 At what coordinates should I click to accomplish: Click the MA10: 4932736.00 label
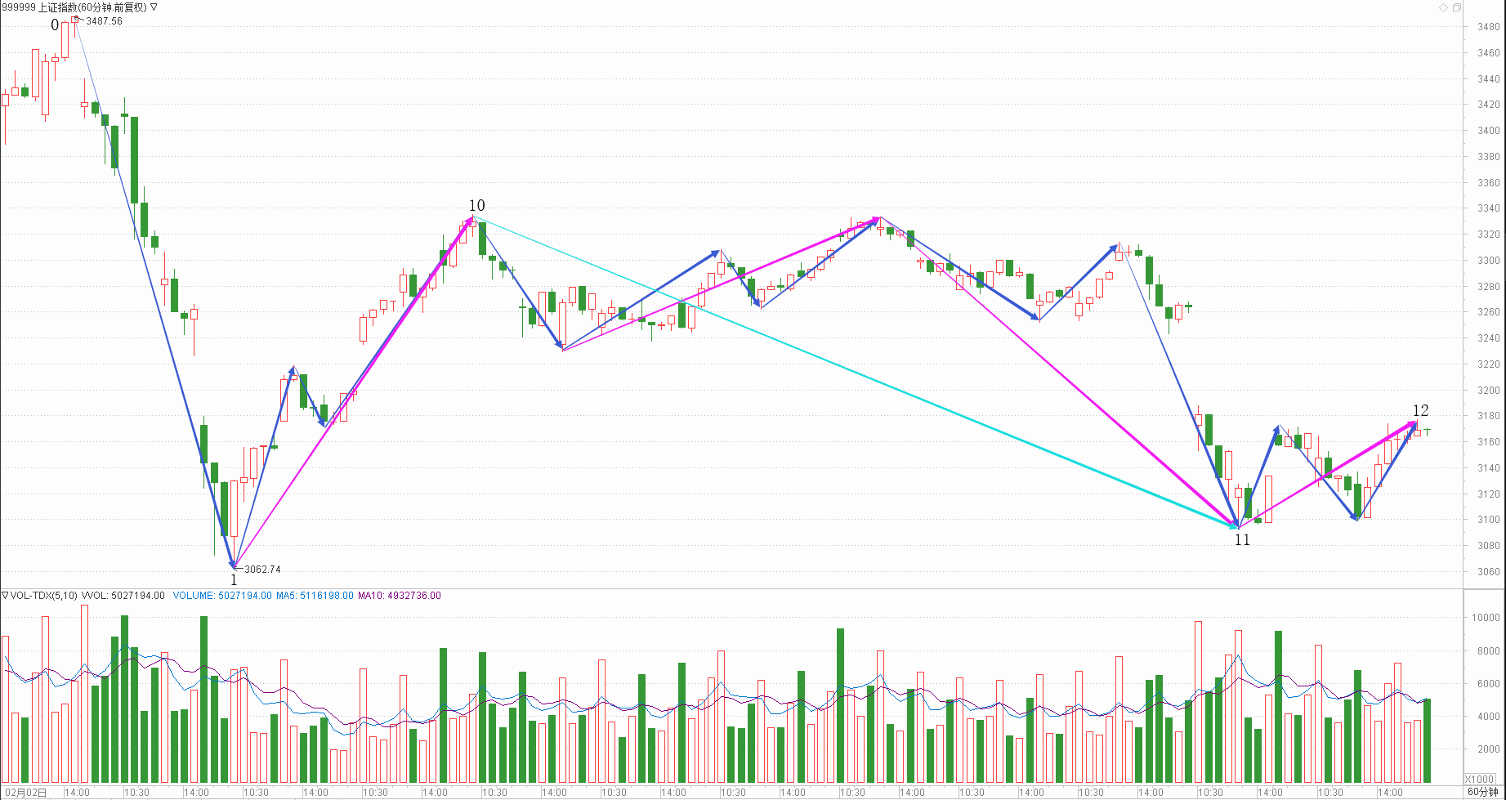click(x=399, y=596)
